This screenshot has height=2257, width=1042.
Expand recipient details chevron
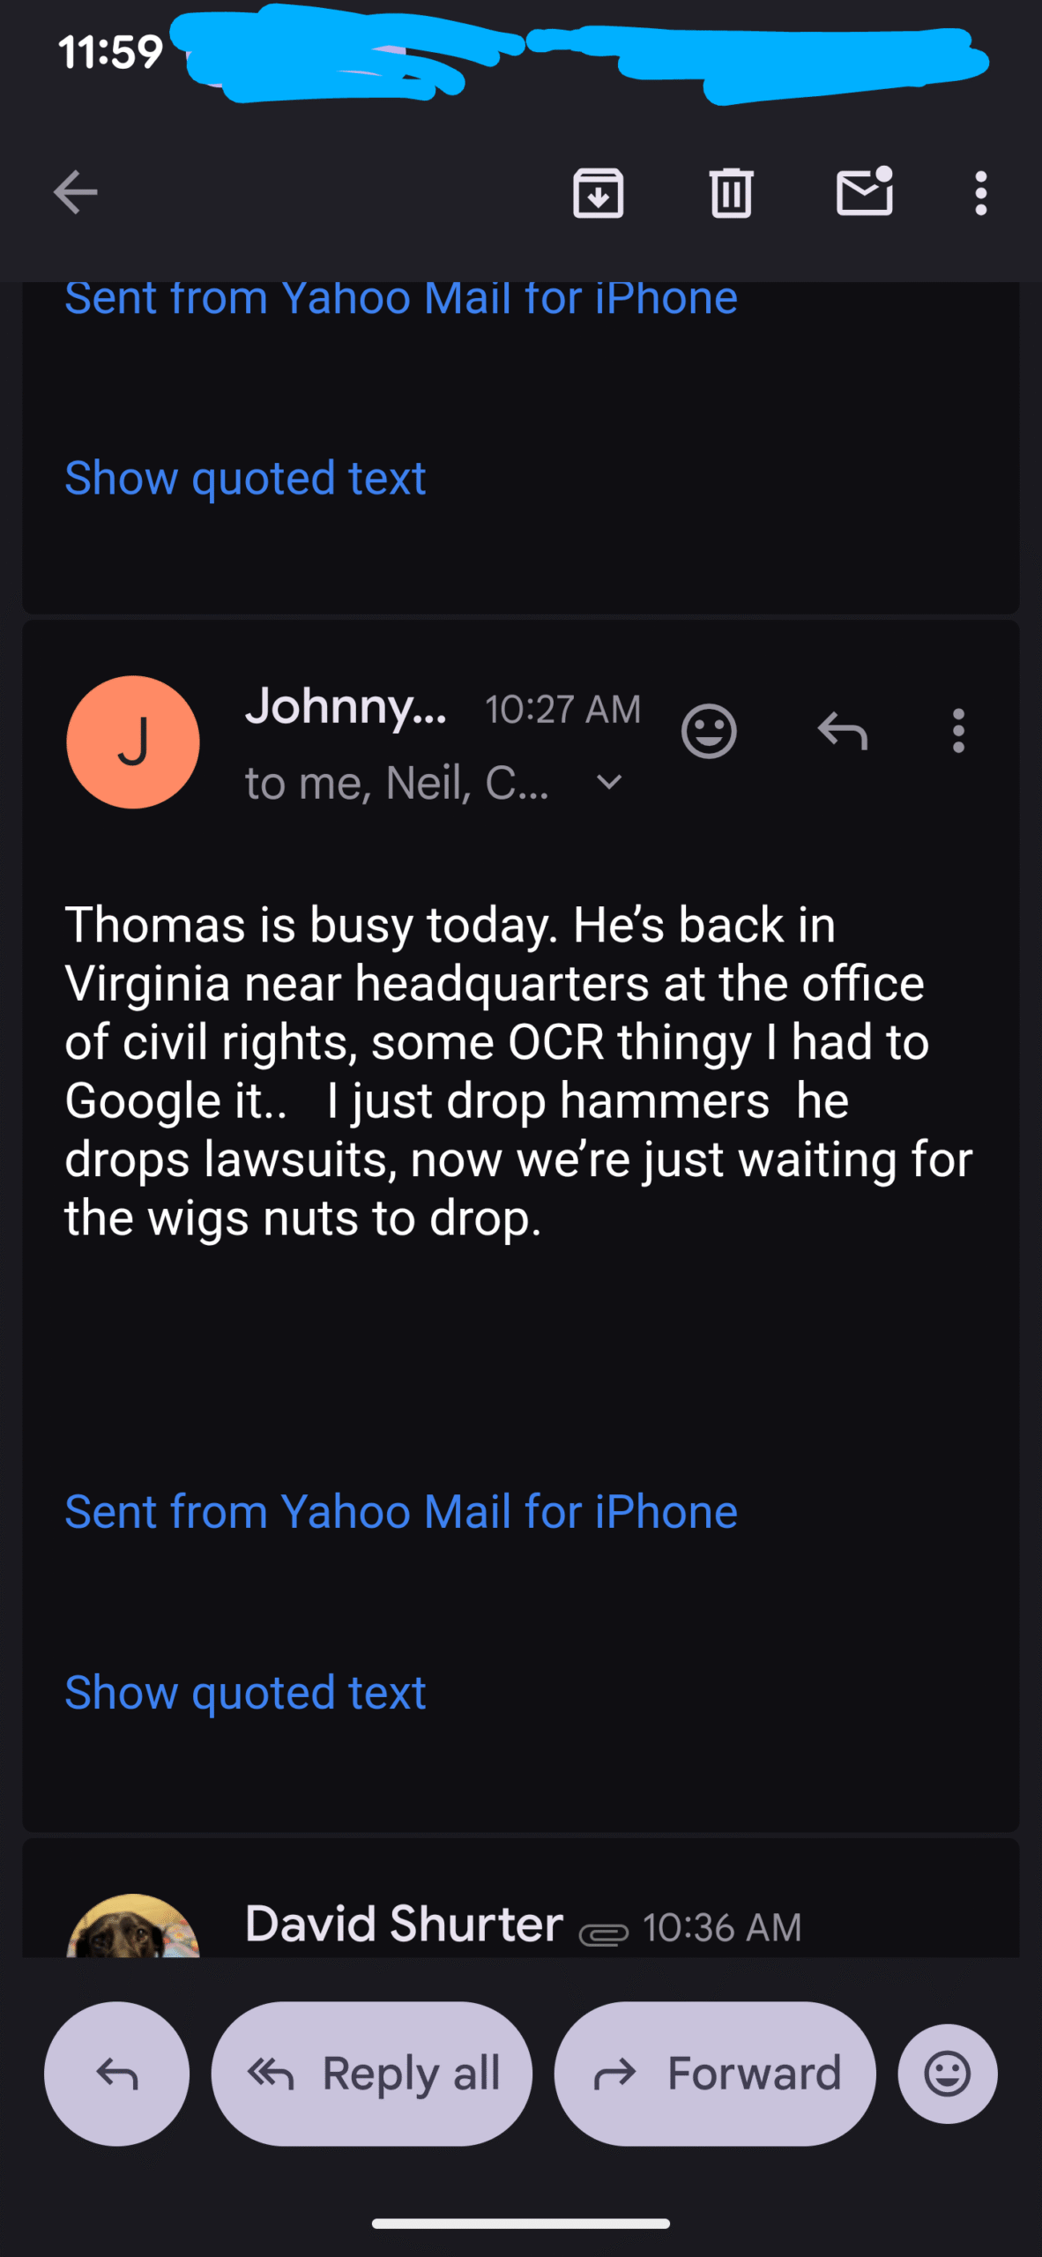click(x=609, y=782)
